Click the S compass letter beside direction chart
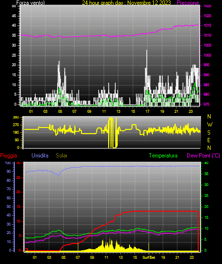 tap(209, 133)
